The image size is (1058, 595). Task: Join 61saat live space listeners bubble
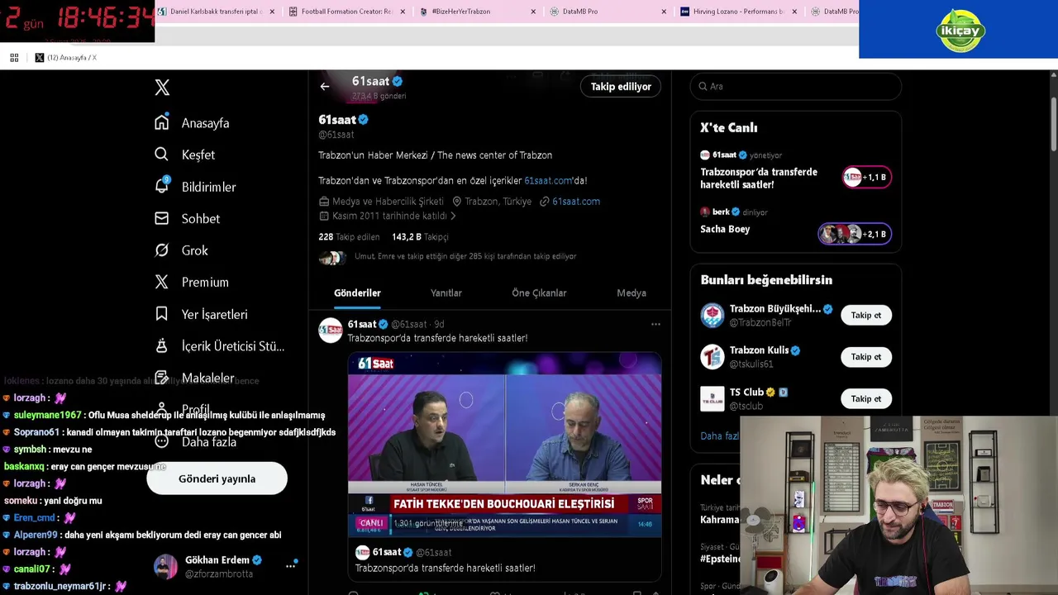tap(866, 177)
